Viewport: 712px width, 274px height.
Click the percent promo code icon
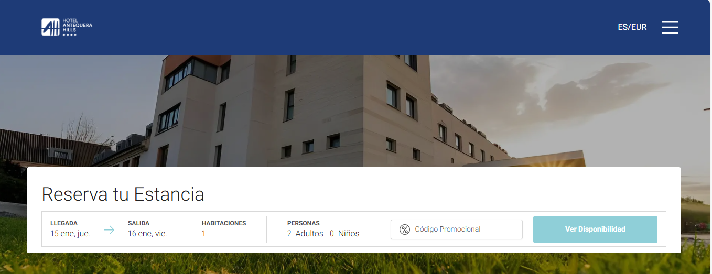click(404, 229)
